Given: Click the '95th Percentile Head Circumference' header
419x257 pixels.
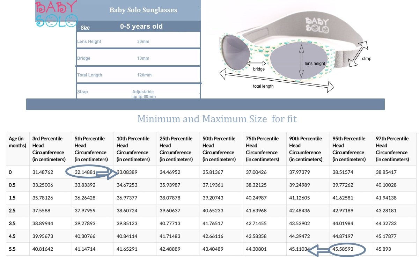Looking at the screenshot, I should pos(349,149).
